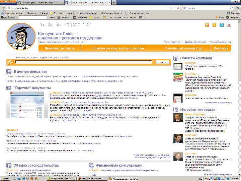Open Rambler toolbar settings gear
Viewport: 241px width, 181px height.
(228, 17)
